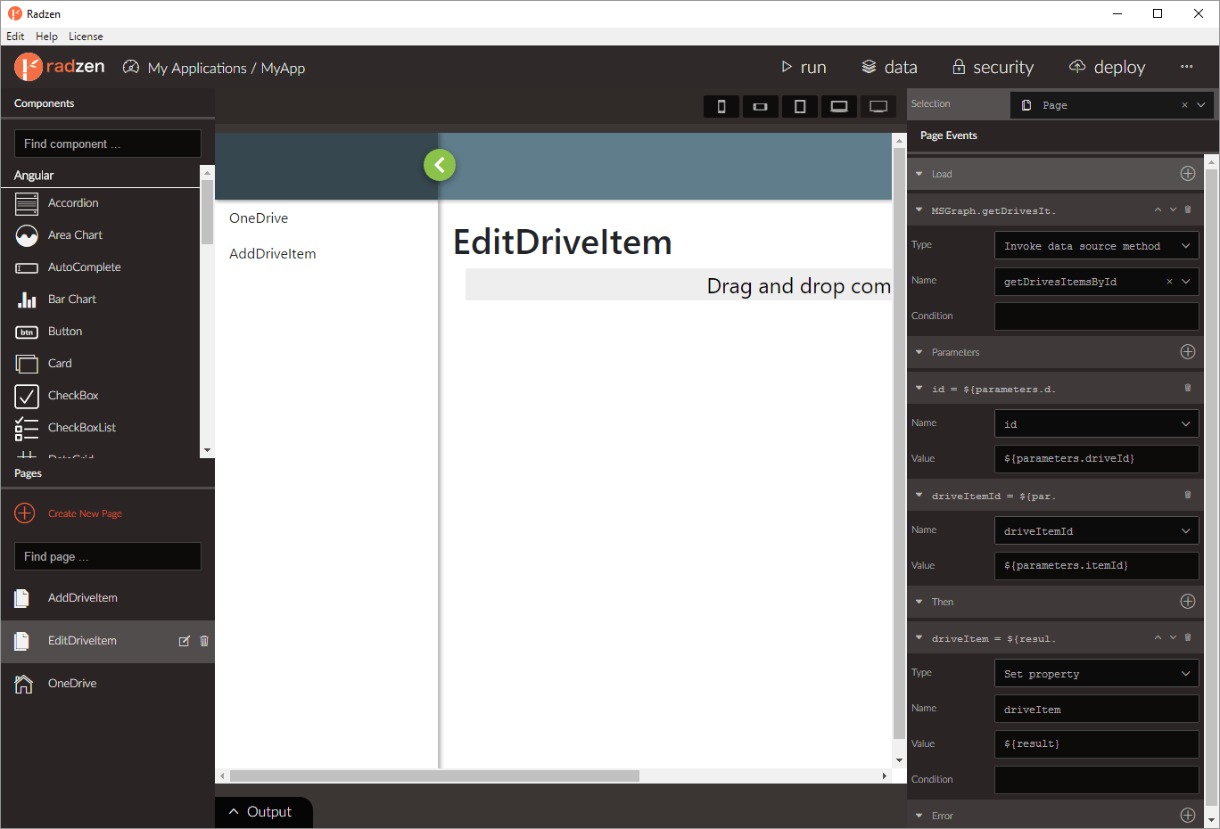Image resolution: width=1220 pixels, height=829 pixels.
Task: Select the desktop viewport icon
Action: coord(878,106)
